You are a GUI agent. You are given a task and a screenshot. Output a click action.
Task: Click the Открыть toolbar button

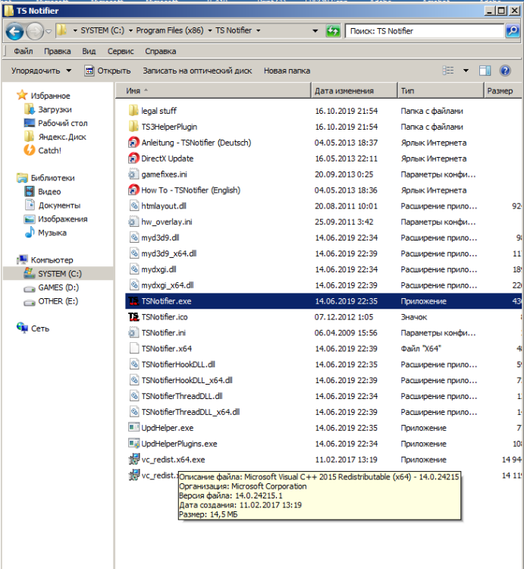[x=108, y=71]
